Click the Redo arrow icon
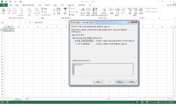The image size is (176, 104). pos(15,2)
